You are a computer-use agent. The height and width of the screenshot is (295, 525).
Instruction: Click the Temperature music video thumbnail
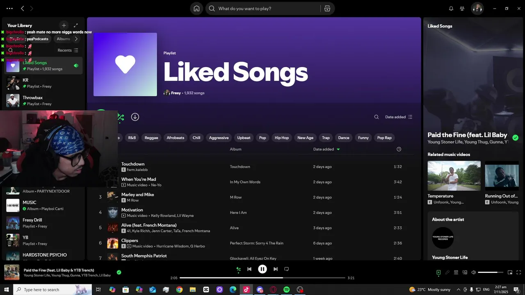[x=454, y=175]
